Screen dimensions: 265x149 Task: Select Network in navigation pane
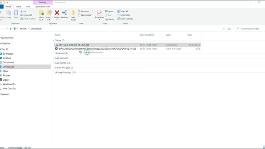coord(5,94)
